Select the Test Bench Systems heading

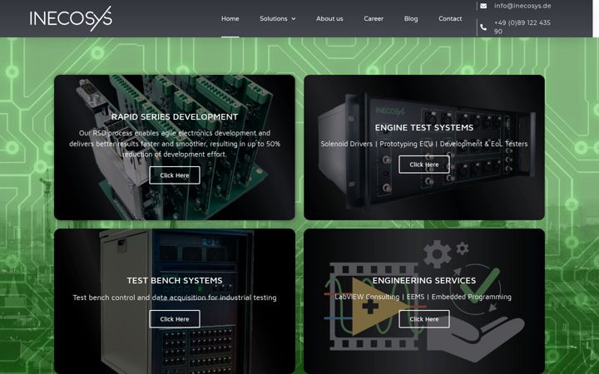(175, 281)
